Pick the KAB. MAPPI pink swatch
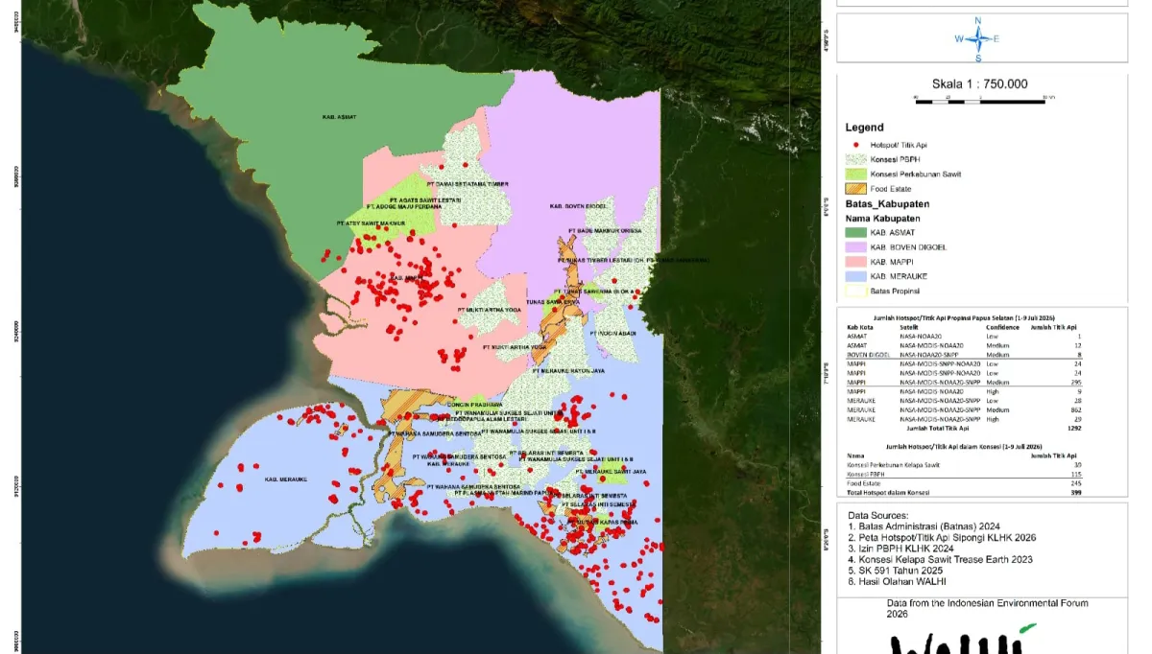This screenshot has height=654, width=1152. pyautogui.click(x=856, y=262)
